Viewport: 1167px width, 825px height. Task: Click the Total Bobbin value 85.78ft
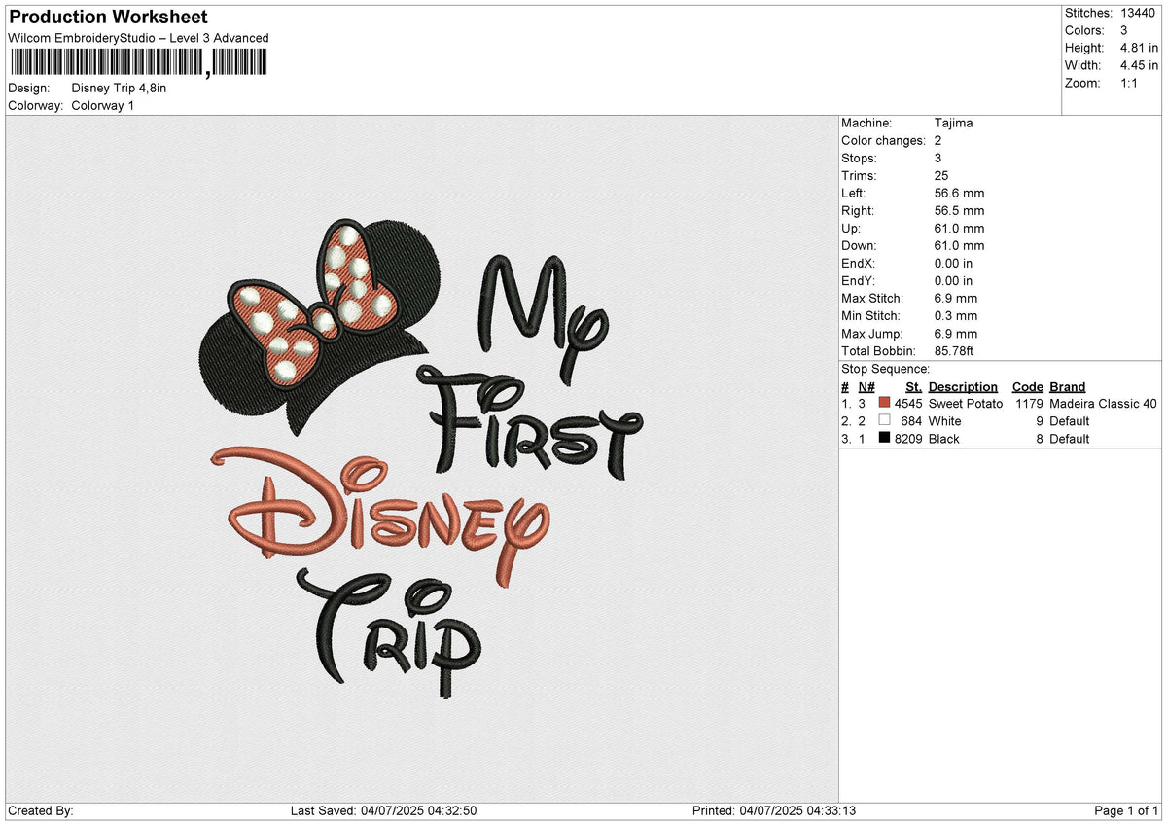[954, 350]
